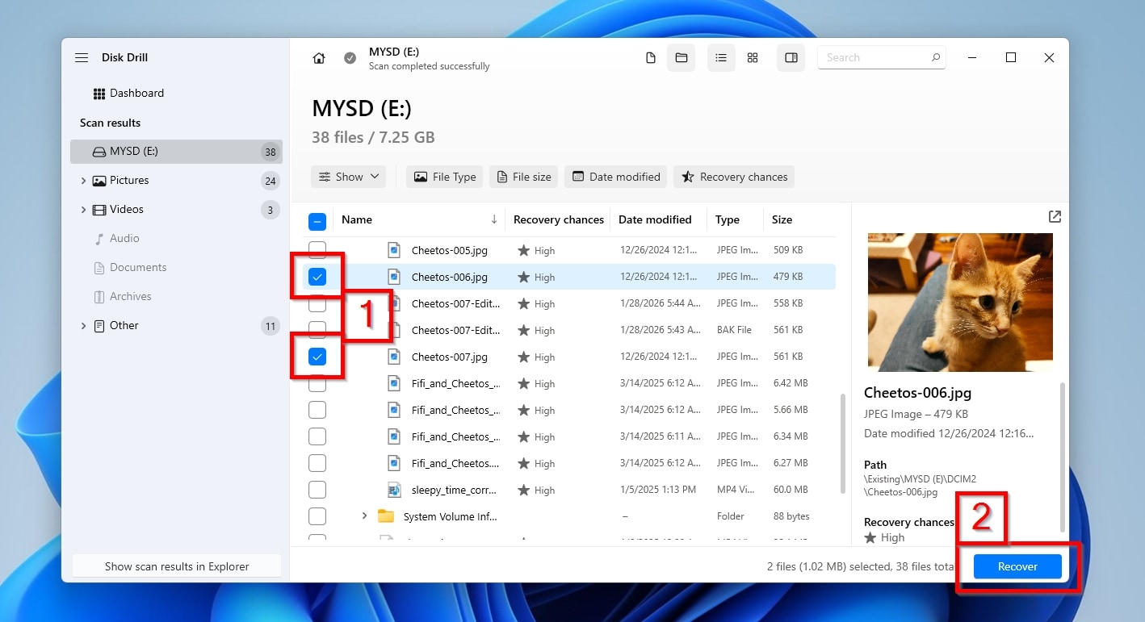Open the File size filter
The height and width of the screenshot is (622, 1145).
pos(523,177)
